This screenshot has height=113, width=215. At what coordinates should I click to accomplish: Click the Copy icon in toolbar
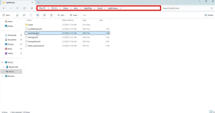[x=24, y=15]
